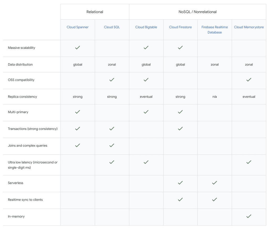The height and width of the screenshot is (229, 269).
Task: Open the Cloud Spanner link
Action: (77, 27)
